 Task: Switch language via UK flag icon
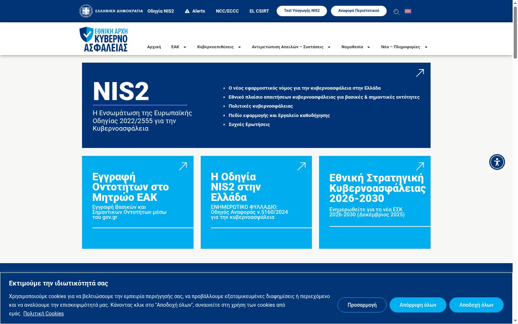[x=408, y=11]
